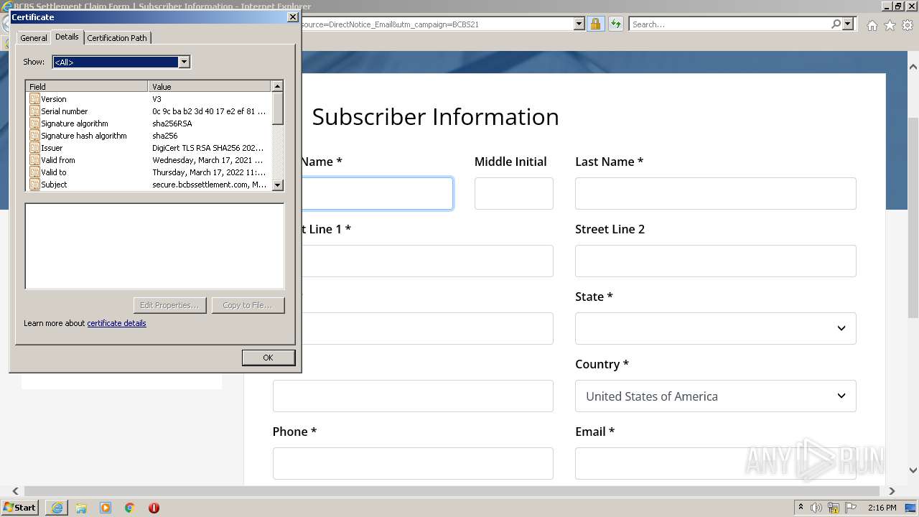
Task: Click the field list scroll up arrow
Action: (278, 86)
